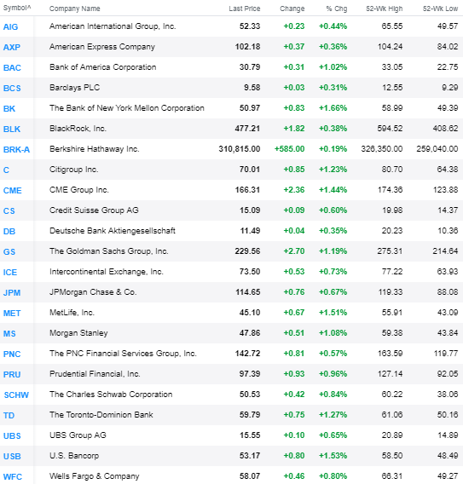This screenshot has height=484, width=463.
Task: Open the AXP ticker link
Action: 12,47
